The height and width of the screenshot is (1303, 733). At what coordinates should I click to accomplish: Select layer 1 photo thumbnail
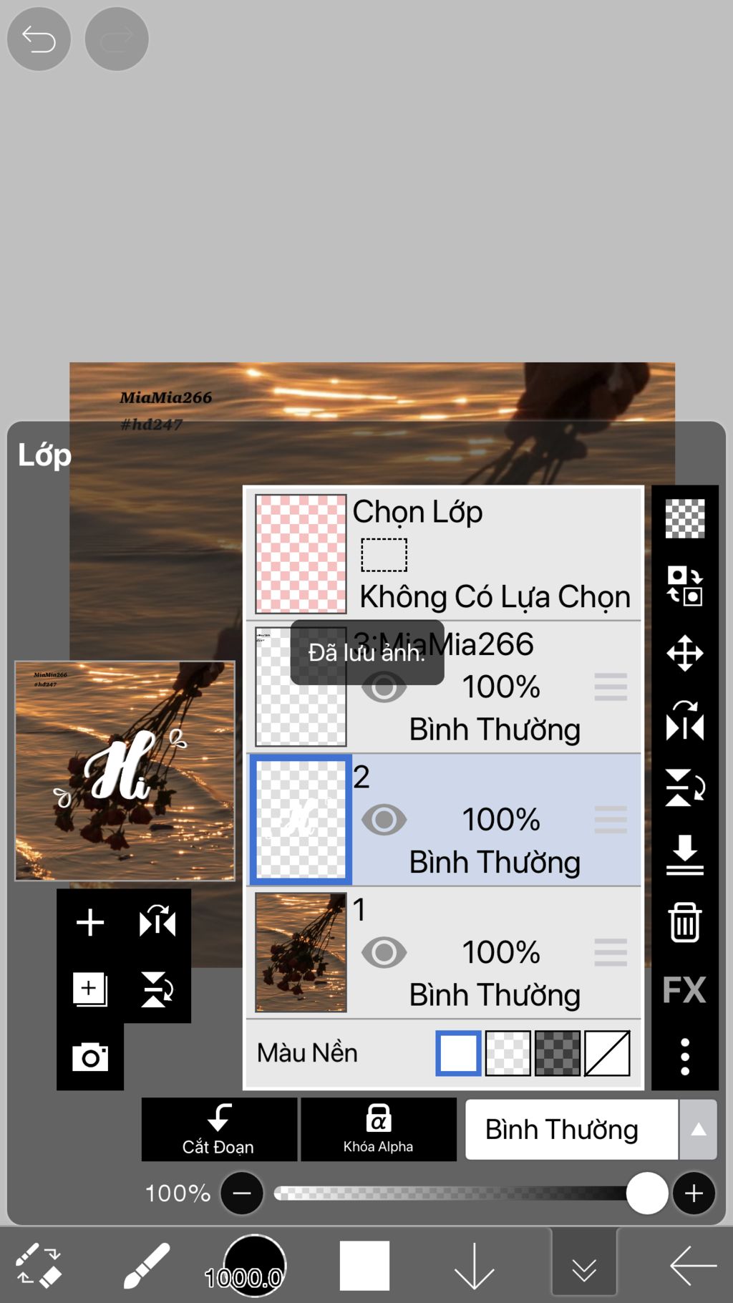click(301, 952)
